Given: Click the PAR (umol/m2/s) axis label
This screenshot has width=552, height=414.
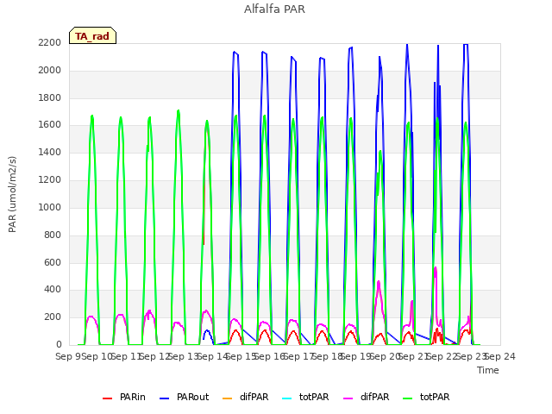Looking at the screenshot, I should click(x=12, y=194).
